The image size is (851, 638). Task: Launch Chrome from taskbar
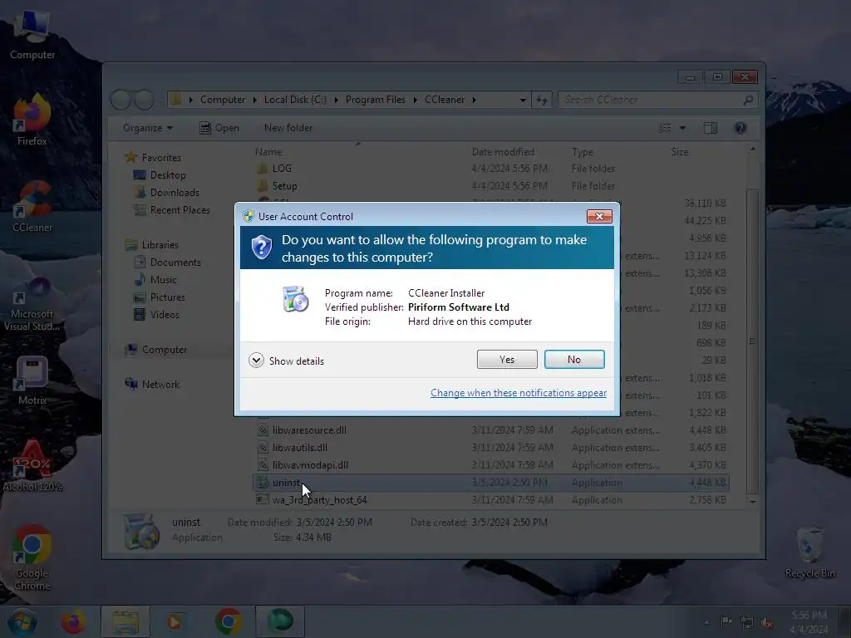pos(229,621)
